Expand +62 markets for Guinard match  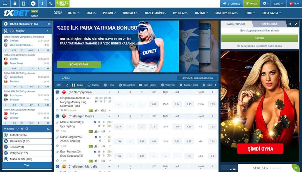point(103,131)
